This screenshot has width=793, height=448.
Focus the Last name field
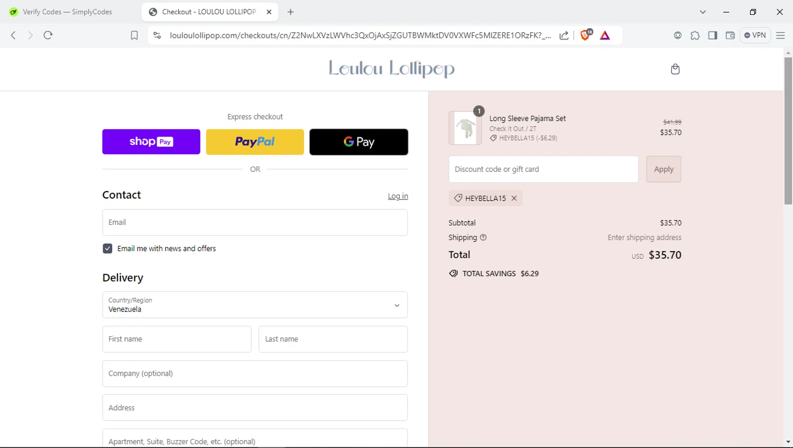pos(333,339)
